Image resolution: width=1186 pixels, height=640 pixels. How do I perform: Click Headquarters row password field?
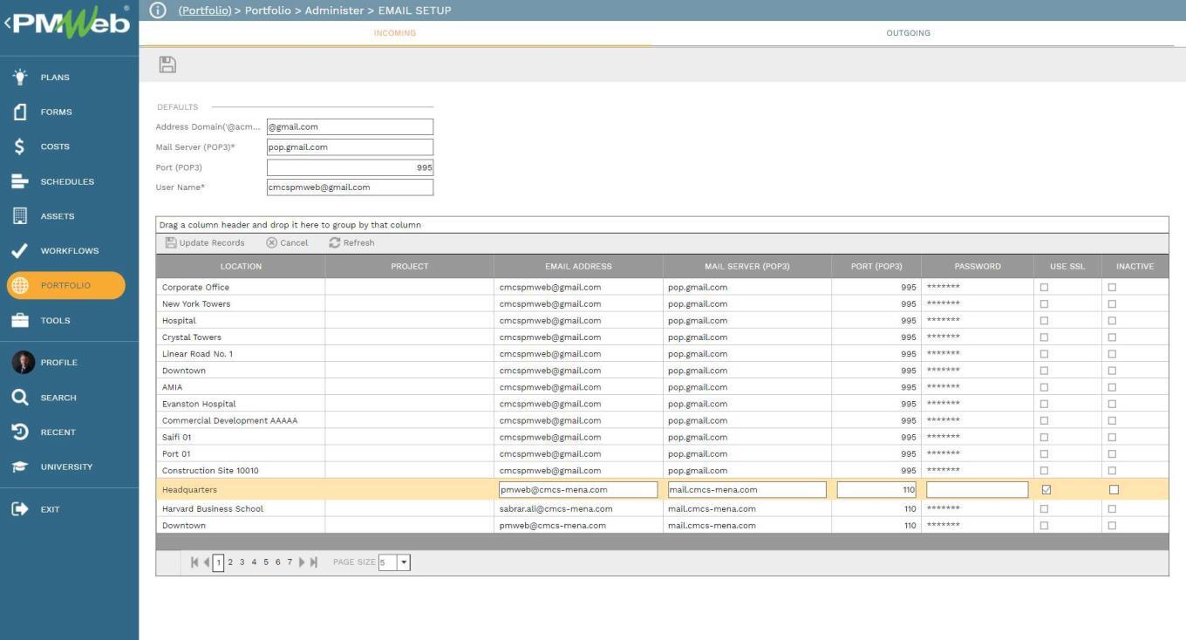977,490
